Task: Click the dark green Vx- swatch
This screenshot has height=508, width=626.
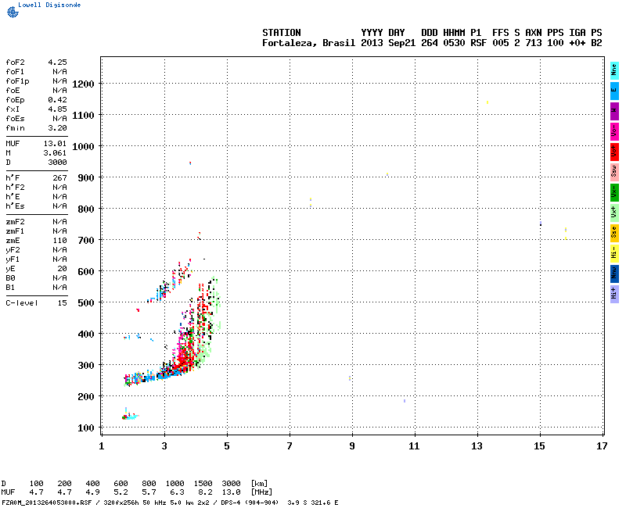Action: click(614, 191)
